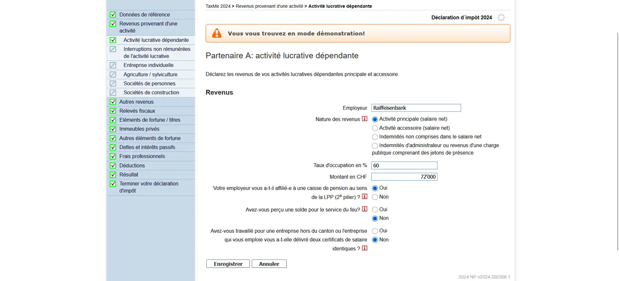Click green checkmark beside Immeubles privés

[113, 129]
